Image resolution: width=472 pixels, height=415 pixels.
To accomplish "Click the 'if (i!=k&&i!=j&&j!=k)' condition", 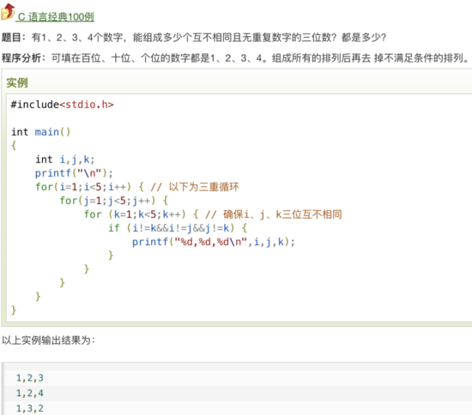I will 178,228.
